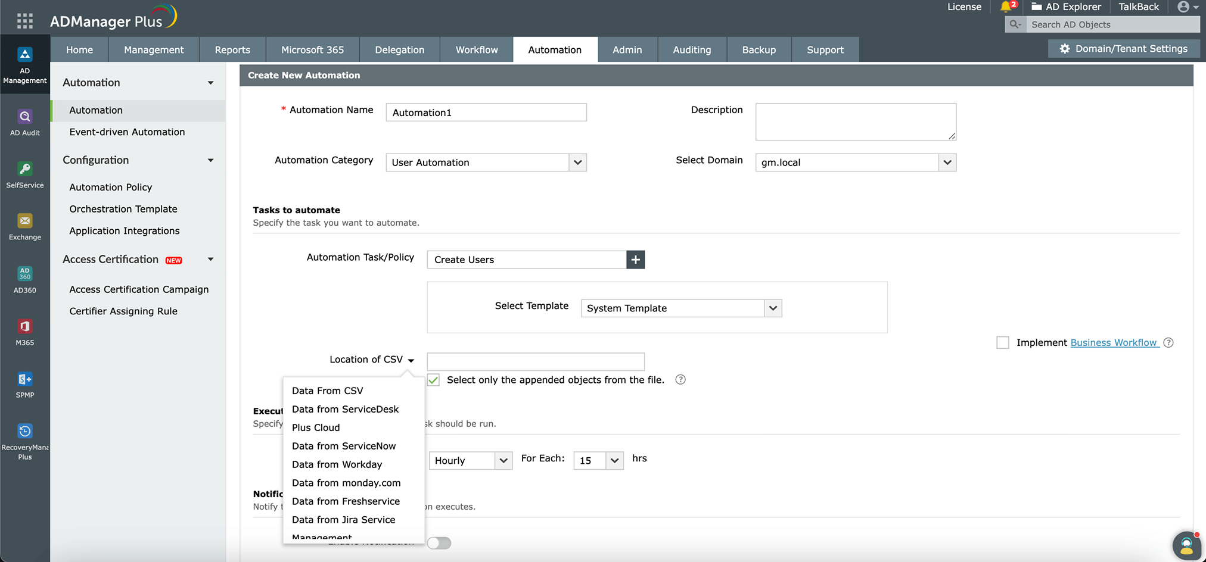Click the Automation Name input field
Screen dimensions: 1206x562
(x=486, y=113)
